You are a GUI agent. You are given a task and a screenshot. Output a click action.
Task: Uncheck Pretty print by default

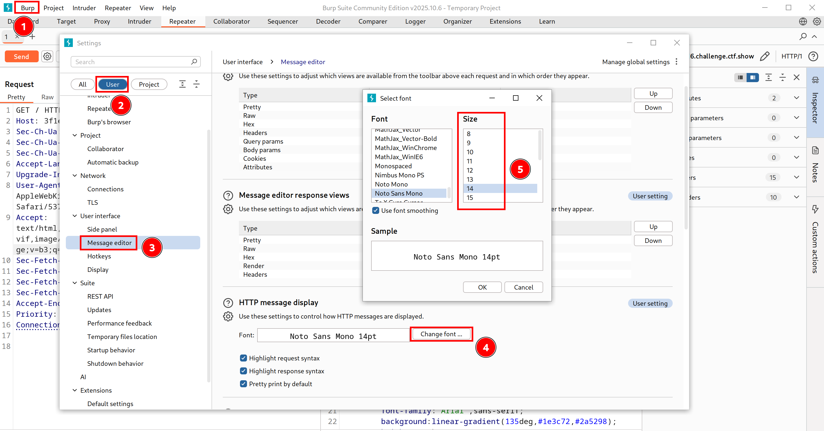(x=243, y=384)
